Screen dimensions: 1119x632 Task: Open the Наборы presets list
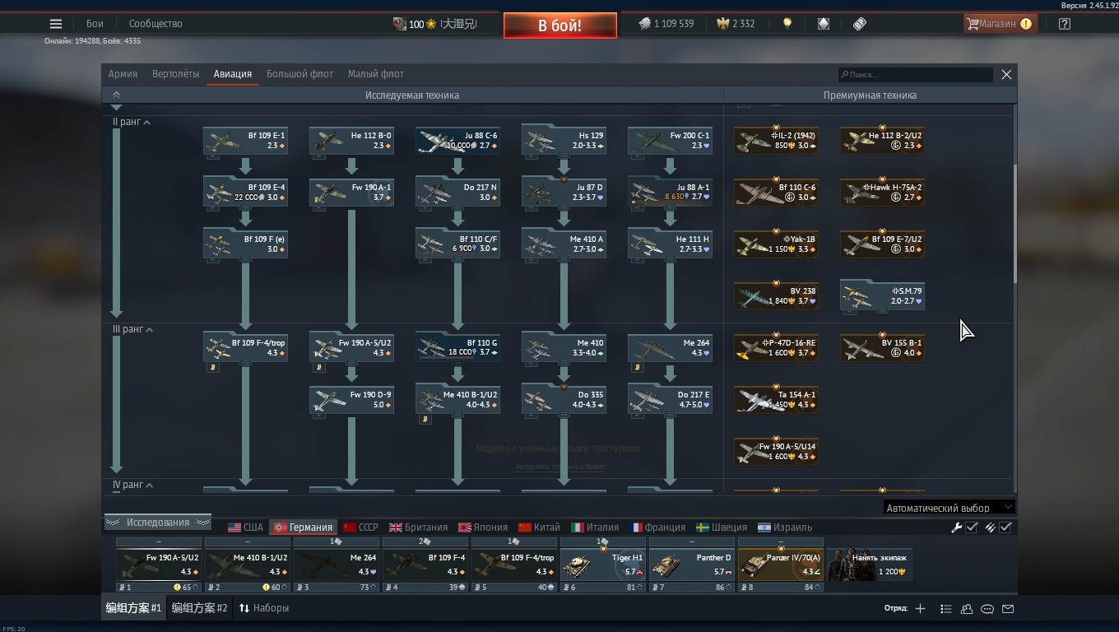point(264,608)
